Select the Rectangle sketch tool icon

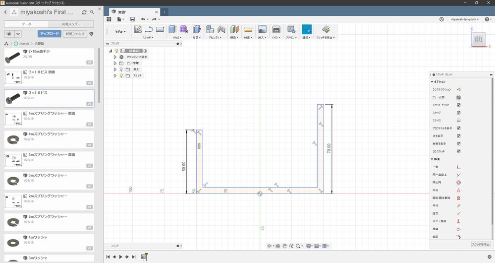(x=160, y=29)
